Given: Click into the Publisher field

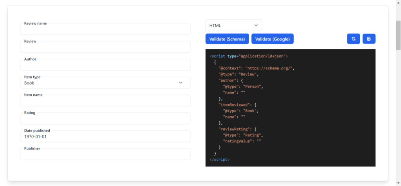Looking at the screenshot, I should 105,154.
